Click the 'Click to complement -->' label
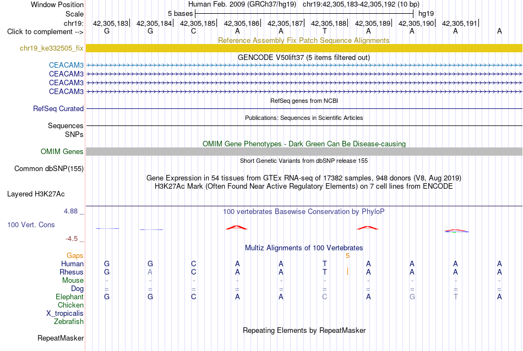 (45, 32)
